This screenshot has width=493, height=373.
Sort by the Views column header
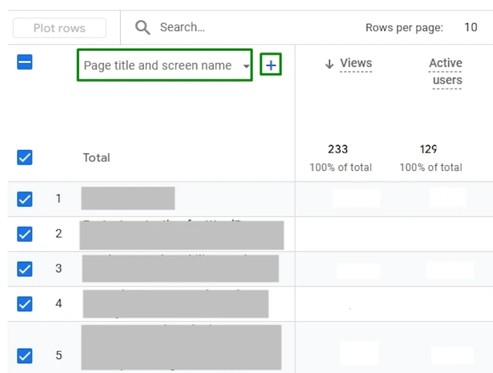click(x=356, y=63)
